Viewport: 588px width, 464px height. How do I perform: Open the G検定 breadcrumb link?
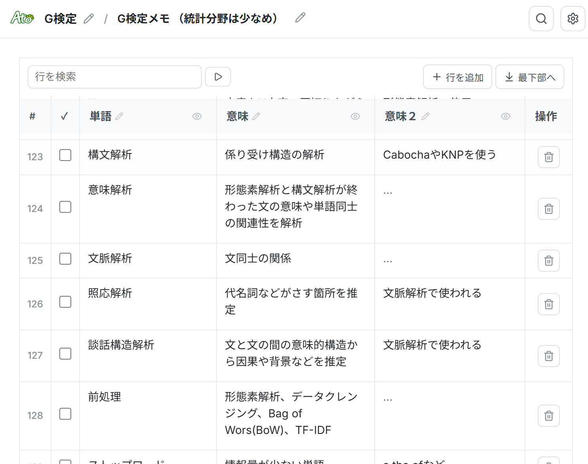tap(61, 19)
